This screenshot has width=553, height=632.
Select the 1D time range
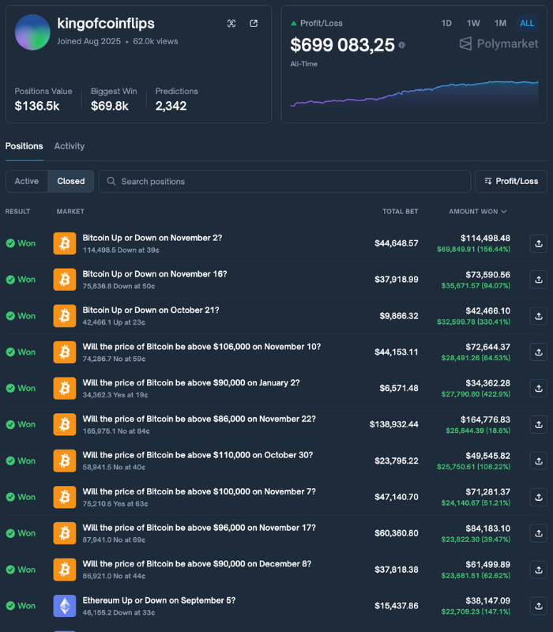(x=446, y=24)
